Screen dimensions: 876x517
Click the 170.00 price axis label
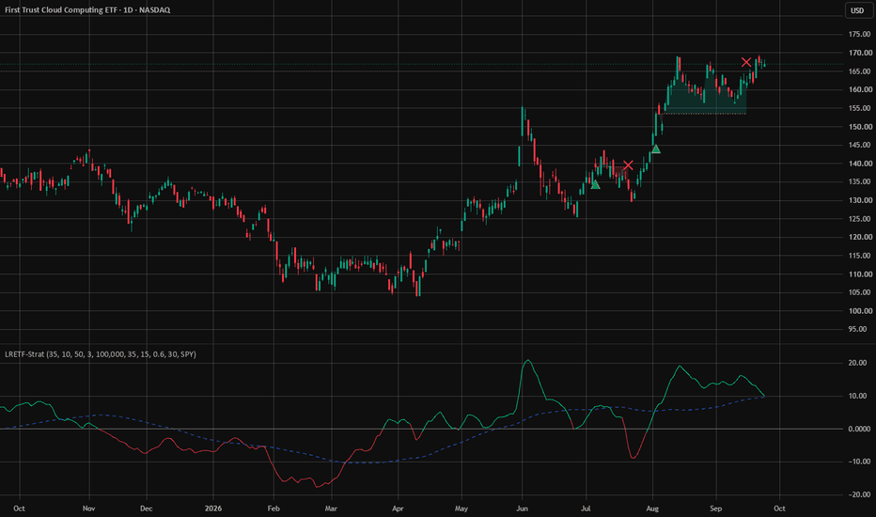[859, 53]
